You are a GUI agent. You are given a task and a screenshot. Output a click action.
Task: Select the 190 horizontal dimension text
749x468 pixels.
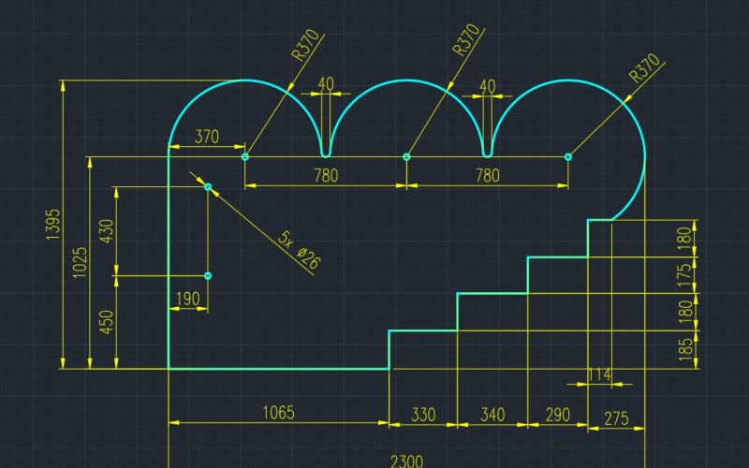(187, 299)
